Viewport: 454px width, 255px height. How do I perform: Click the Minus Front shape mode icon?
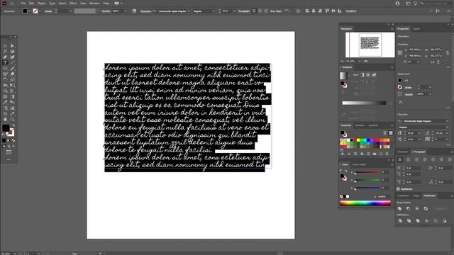pos(409,208)
